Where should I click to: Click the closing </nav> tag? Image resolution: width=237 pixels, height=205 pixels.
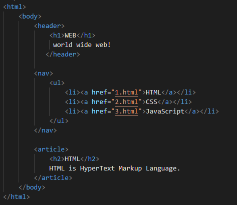click(x=46, y=130)
